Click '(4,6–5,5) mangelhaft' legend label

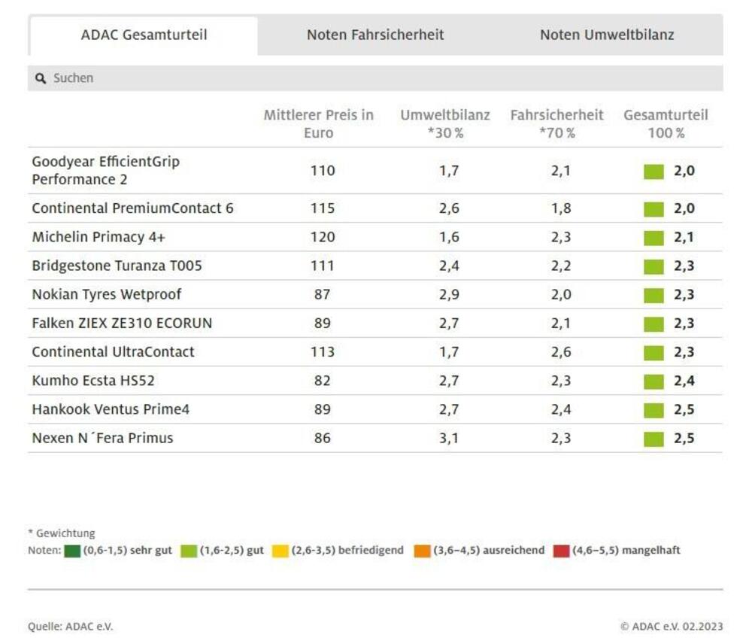coord(626,551)
